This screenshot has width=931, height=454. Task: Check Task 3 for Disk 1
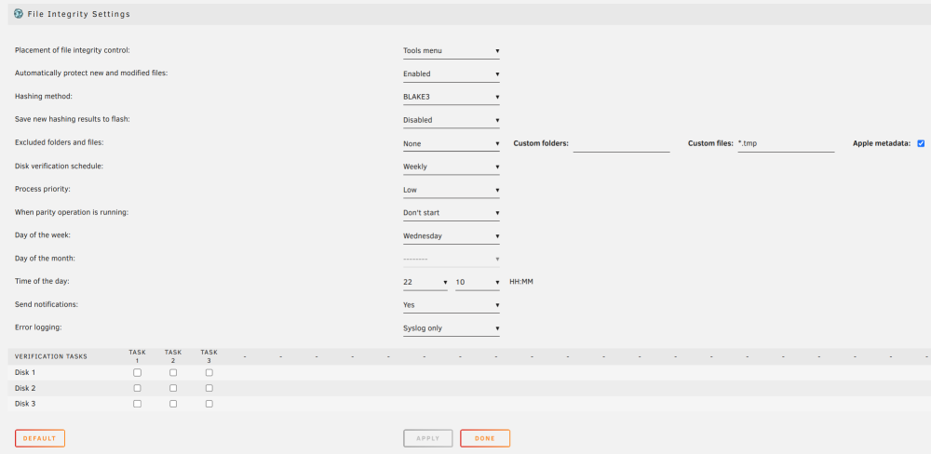point(209,373)
